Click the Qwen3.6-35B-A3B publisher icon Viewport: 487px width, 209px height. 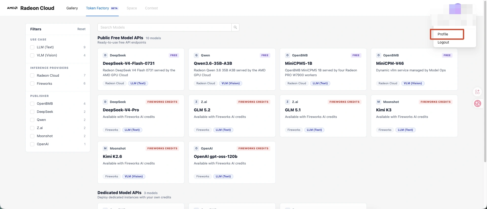[196, 55]
